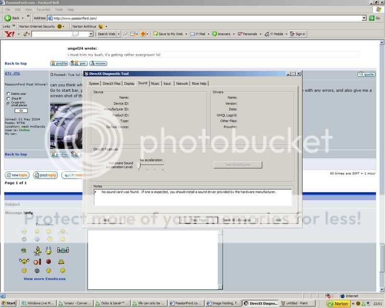Click the banana dancing emoticon

click(x=38, y=251)
